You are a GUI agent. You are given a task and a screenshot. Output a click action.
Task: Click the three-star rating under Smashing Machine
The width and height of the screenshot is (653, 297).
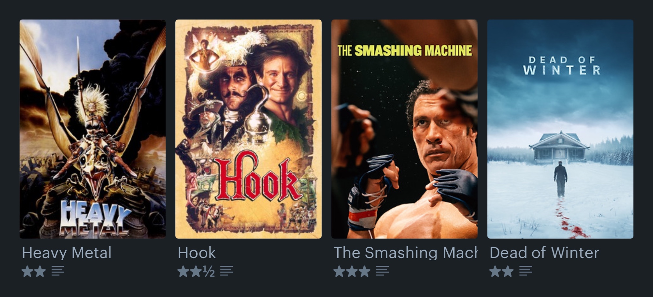[x=352, y=271]
